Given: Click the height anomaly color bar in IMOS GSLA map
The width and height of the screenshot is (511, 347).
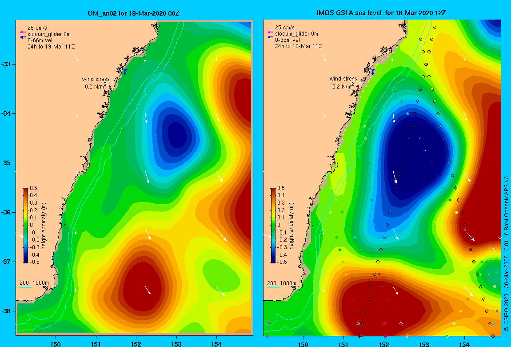Looking at the screenshot, I should (x=273, y=226).
